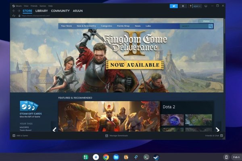Click the STEAM GIFT CARDS link
The height and width of the screenshot is (161, 242).
(31, 114)
